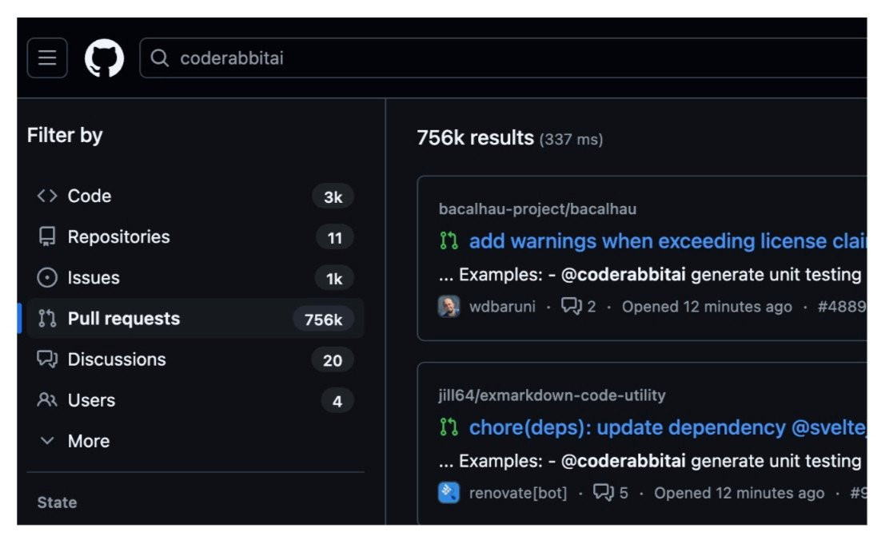Filter results by Issues
Image resolution: width=885 pixels, height=544 pixels.
click(195, 277)
